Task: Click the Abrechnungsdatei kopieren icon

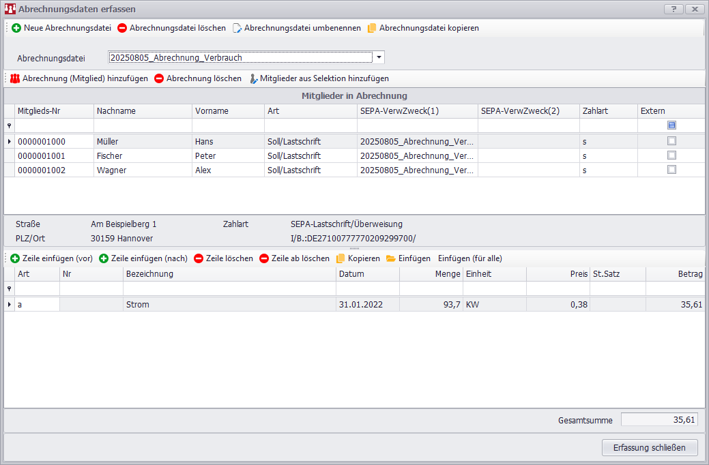Action: 372,29
